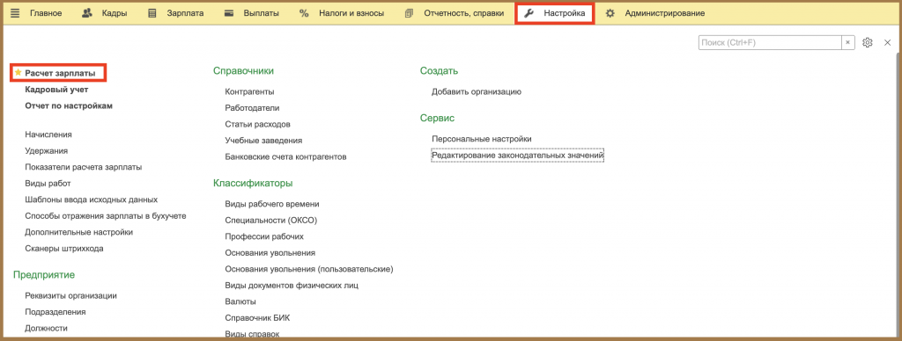This screenshot has width=902, height=341.
Task: Open Основания увольнения (пользовательские)
Action: pyautogui.click(x=309, y=269)
